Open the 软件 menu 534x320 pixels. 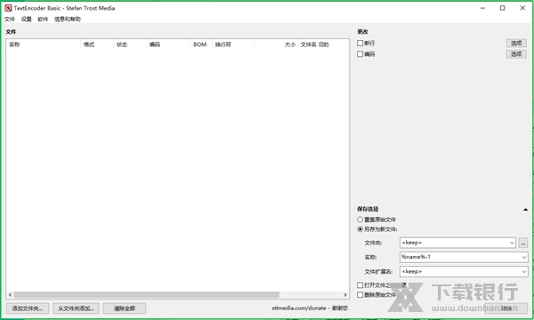pos(43,19)
